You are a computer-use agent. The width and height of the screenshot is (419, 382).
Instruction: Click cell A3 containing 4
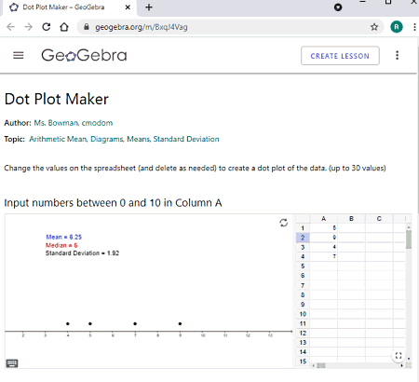click(323, 247)
